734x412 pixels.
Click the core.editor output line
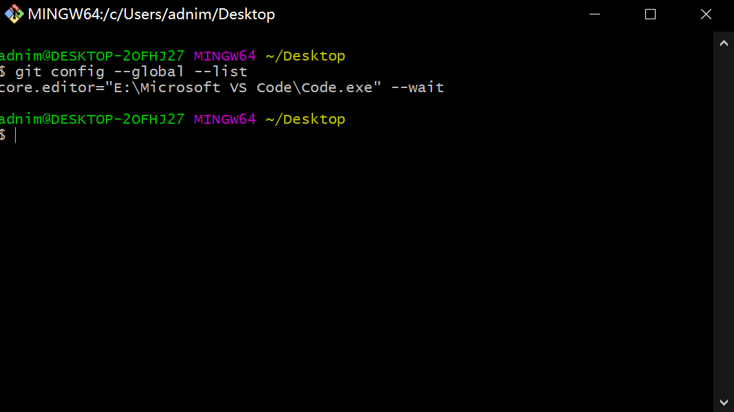222,87
